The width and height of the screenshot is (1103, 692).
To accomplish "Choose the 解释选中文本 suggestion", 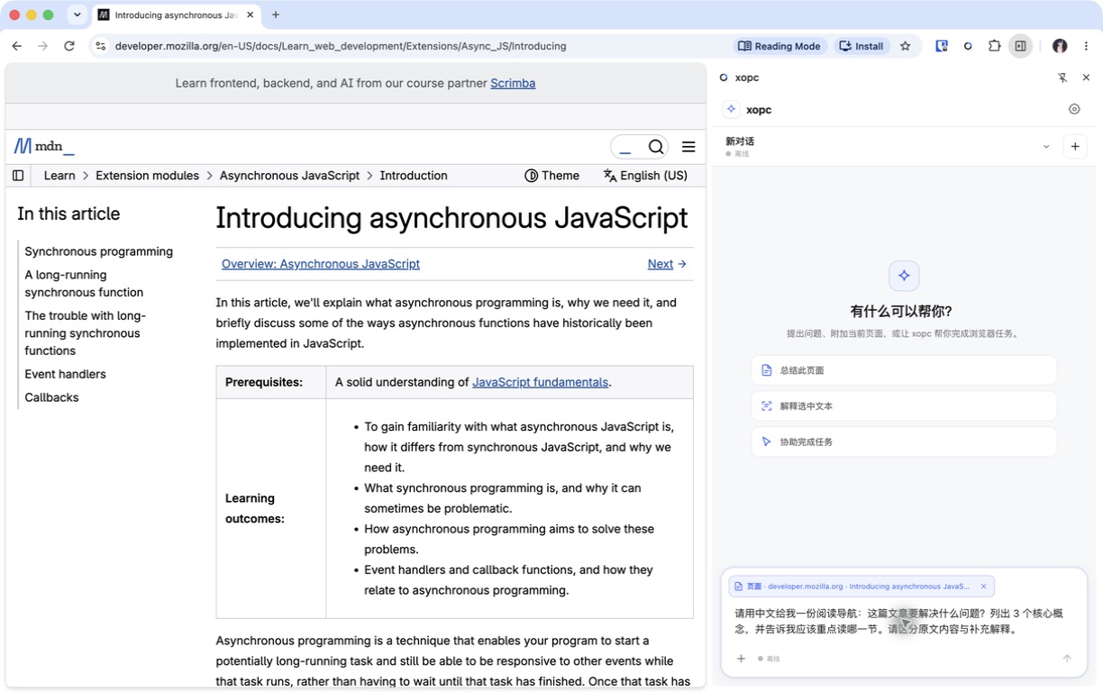I will pos(904,406).
